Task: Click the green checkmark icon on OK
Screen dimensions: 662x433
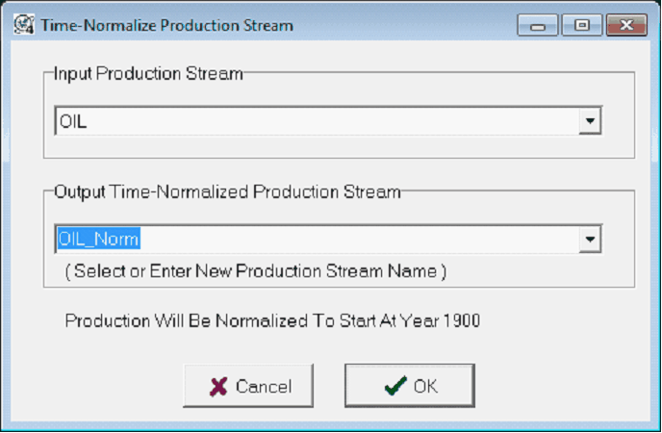Action: [395, 387]
